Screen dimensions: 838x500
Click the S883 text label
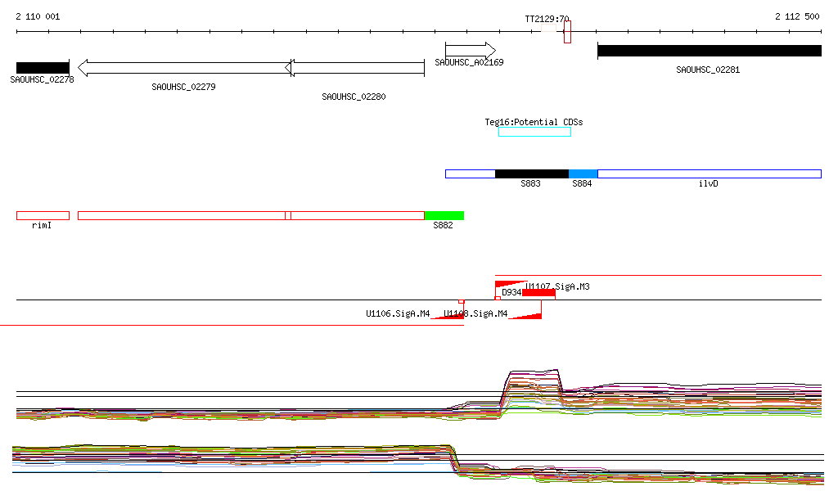pyautogui.click(x=530, y=184)
